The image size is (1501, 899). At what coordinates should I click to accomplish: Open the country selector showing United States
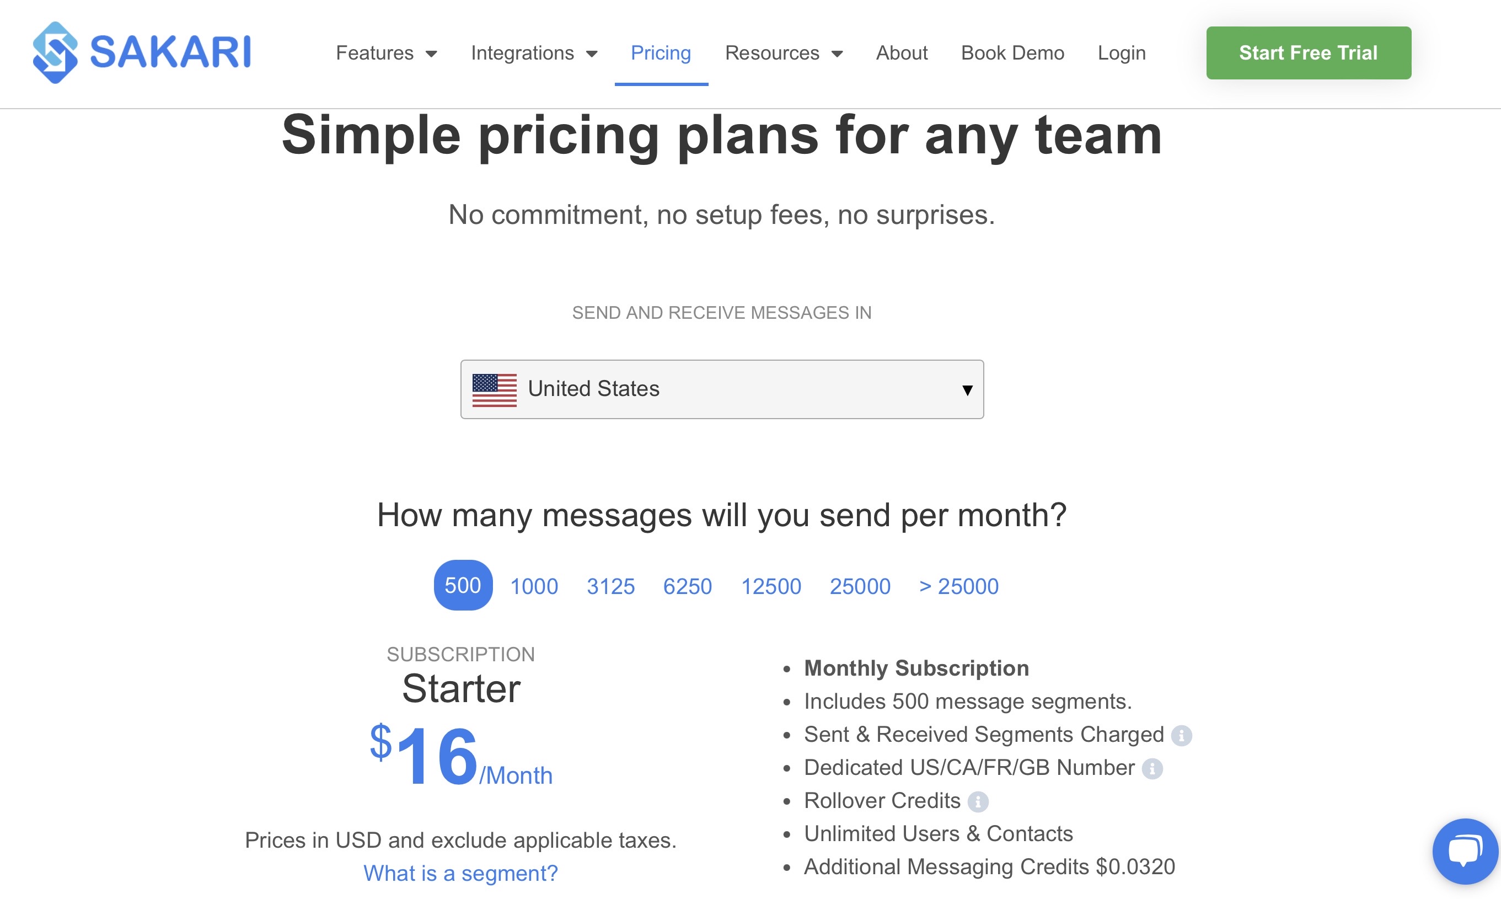point(722,389)
